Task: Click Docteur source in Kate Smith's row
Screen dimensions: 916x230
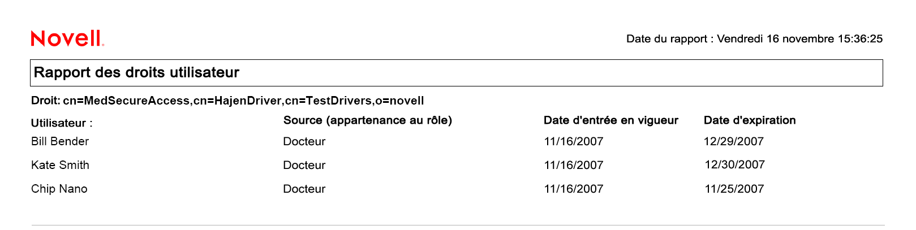Action: tap(304, 165)
